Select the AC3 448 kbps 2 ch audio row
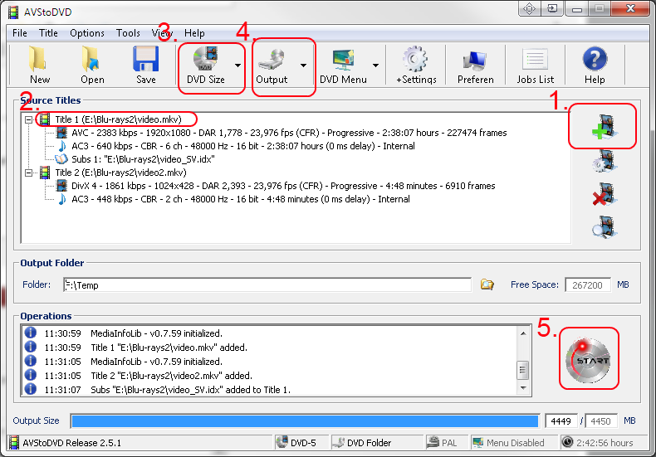This screenshot has width=656, height=457. click(x=240, y=199)
